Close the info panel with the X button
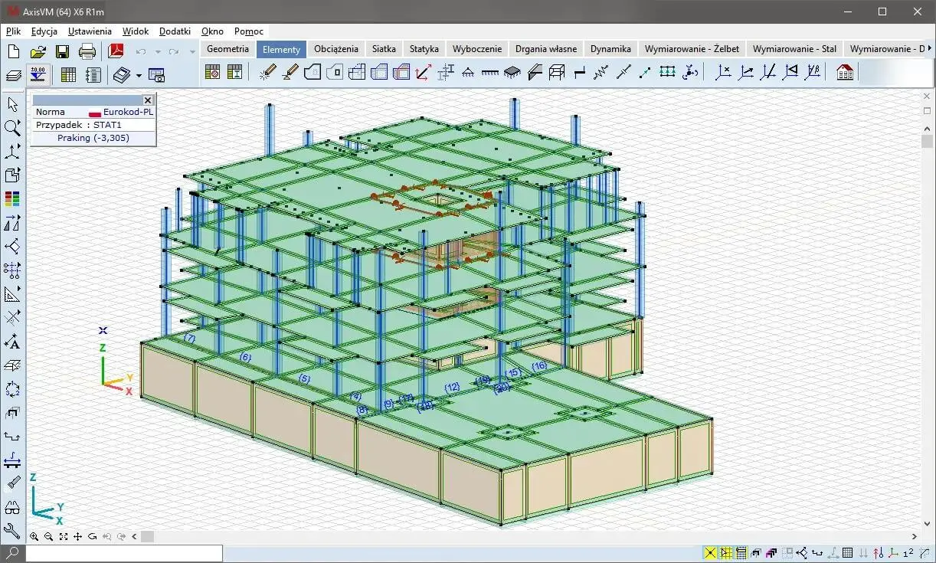Screen dimensions: 936x563 [148, 100]
